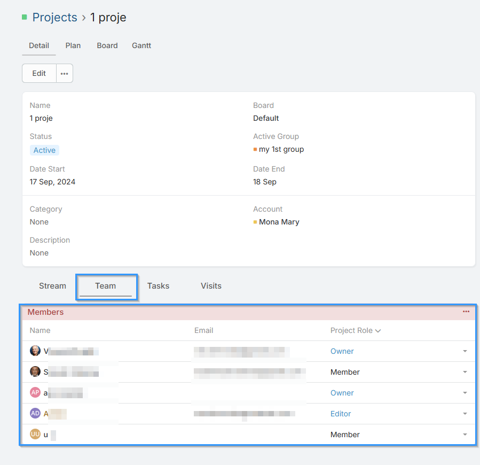Image resolution: width=480 pixels, height=465 pixels.
Task: Click the Edit button
Action: (x=39, y=74)
